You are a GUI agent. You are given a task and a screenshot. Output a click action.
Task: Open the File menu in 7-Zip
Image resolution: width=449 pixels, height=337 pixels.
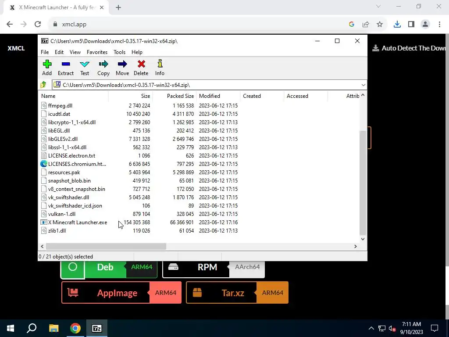pyautogui.click(x=45, y=52)
